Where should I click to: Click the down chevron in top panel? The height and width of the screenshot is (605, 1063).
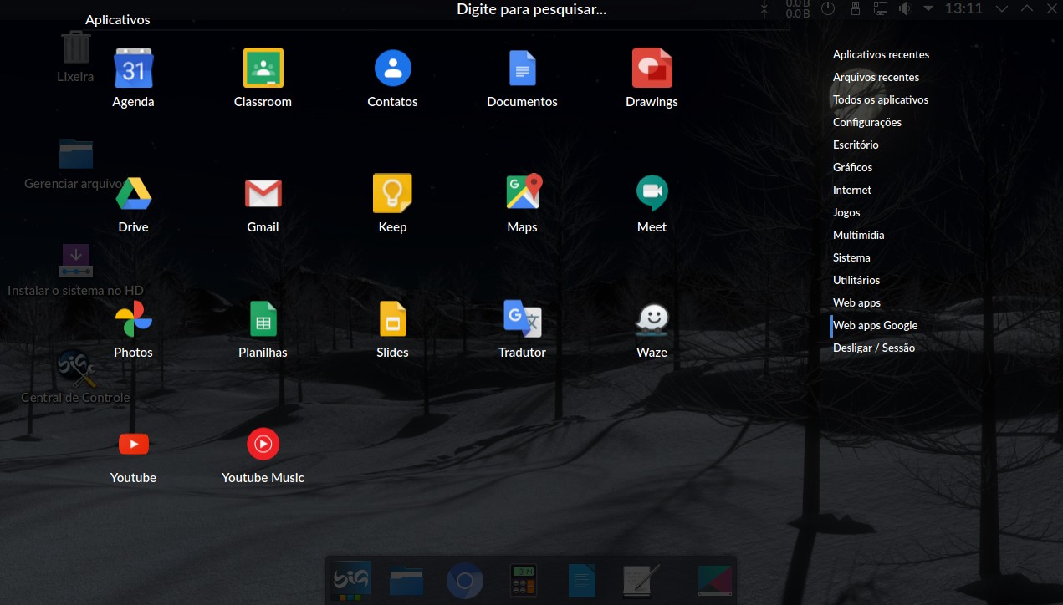pyautogui.click(x=1003, y=8)
